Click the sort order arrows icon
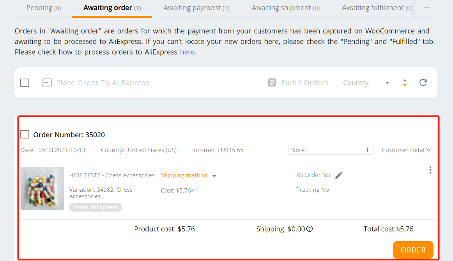Image resolution: width=453 pixels, height=261 pixels. pyautogui.click(x=405, y=83)
